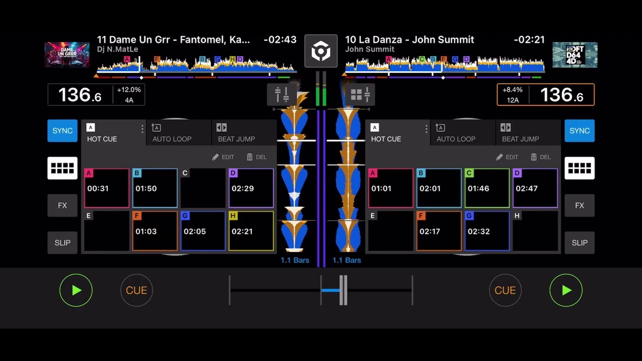This screenshot has width=642, height=361.
Task: Trigger right deck hot cue D at 02:47
Action: tap(535, 188)
